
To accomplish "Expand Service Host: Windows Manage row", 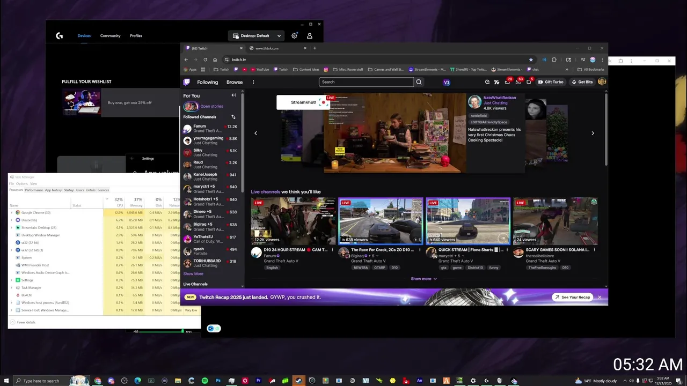I will pos(11,310).
